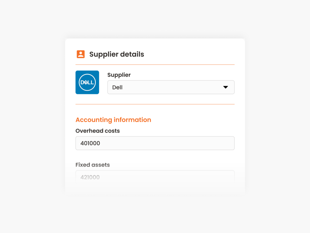Click the Fixed assets input showing 421000
The width and height of the screenshot is (310, 233).
click(x=155, y=177)
